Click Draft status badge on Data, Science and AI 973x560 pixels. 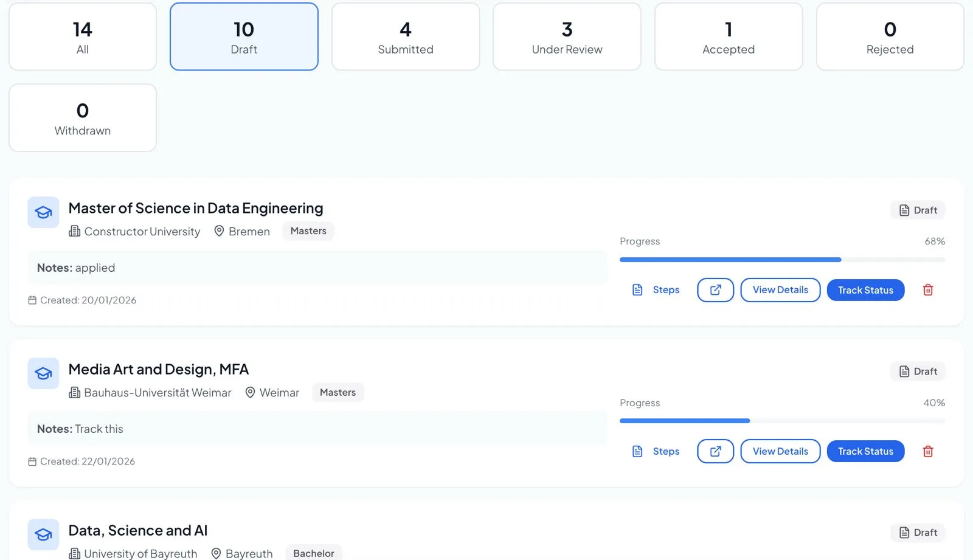click(918, 533)
